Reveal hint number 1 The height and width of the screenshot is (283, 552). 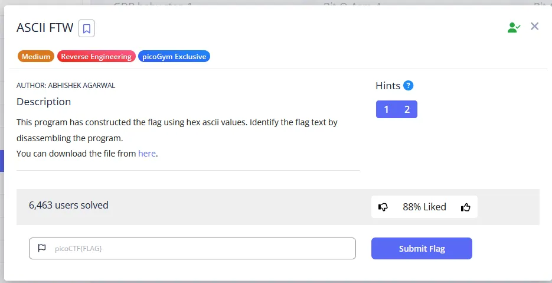pos(386,109)
